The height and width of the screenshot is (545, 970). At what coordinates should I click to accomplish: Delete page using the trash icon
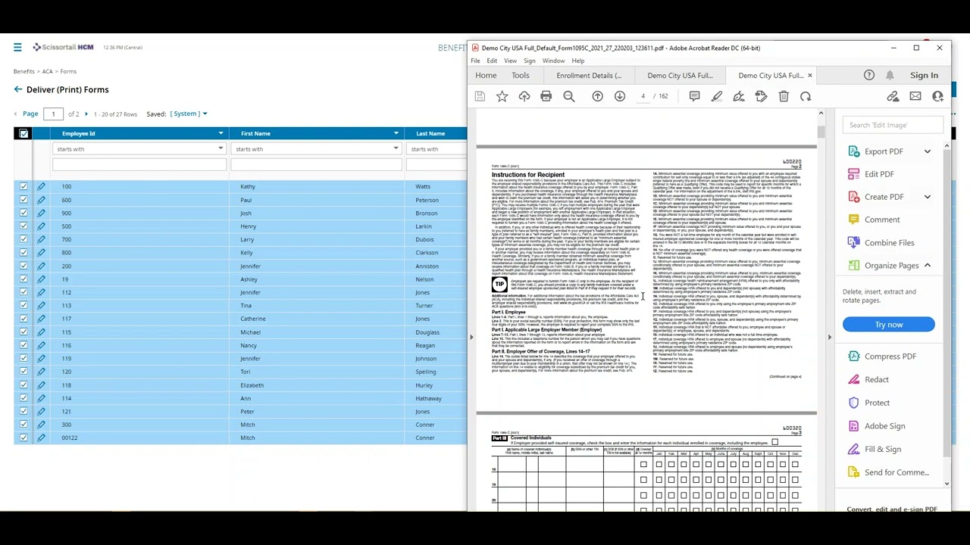784,96
